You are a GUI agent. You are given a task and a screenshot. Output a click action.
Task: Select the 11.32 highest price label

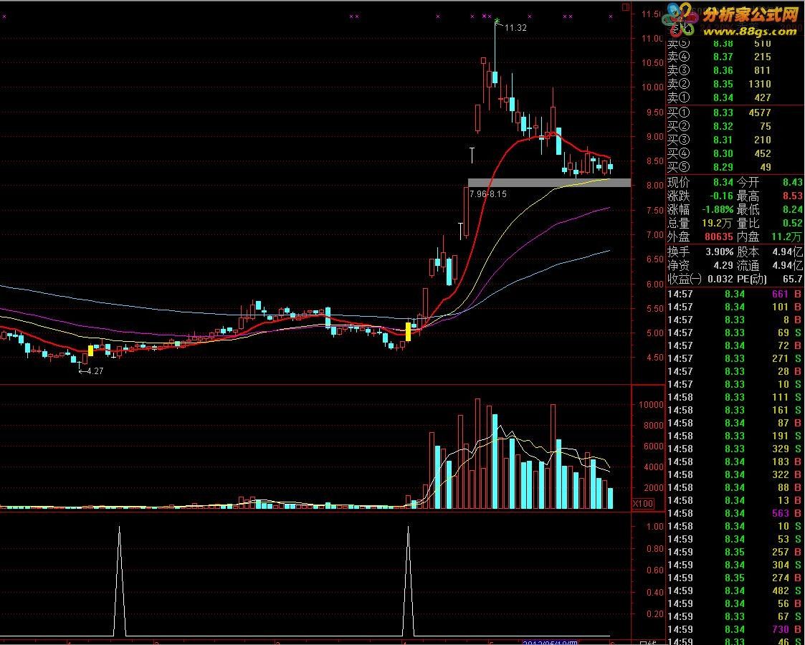pos(515,28)
